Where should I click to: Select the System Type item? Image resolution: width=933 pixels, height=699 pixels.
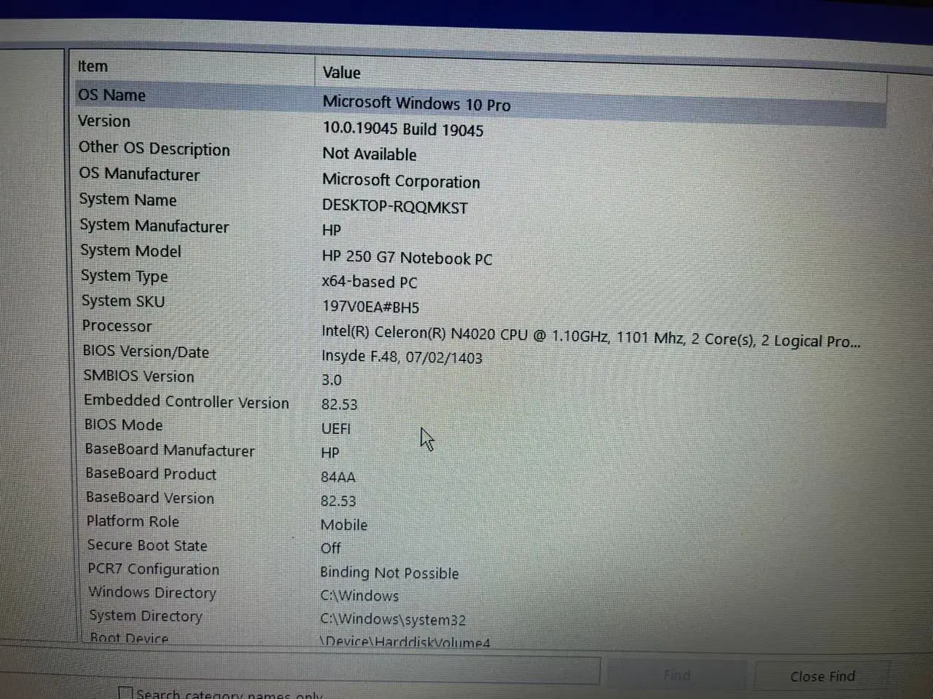coord(125,277)
